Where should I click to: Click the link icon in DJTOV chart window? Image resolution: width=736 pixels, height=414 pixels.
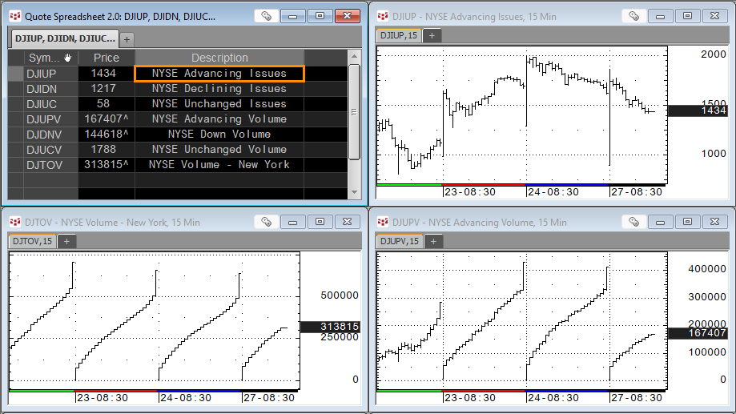tap(267, 222)
